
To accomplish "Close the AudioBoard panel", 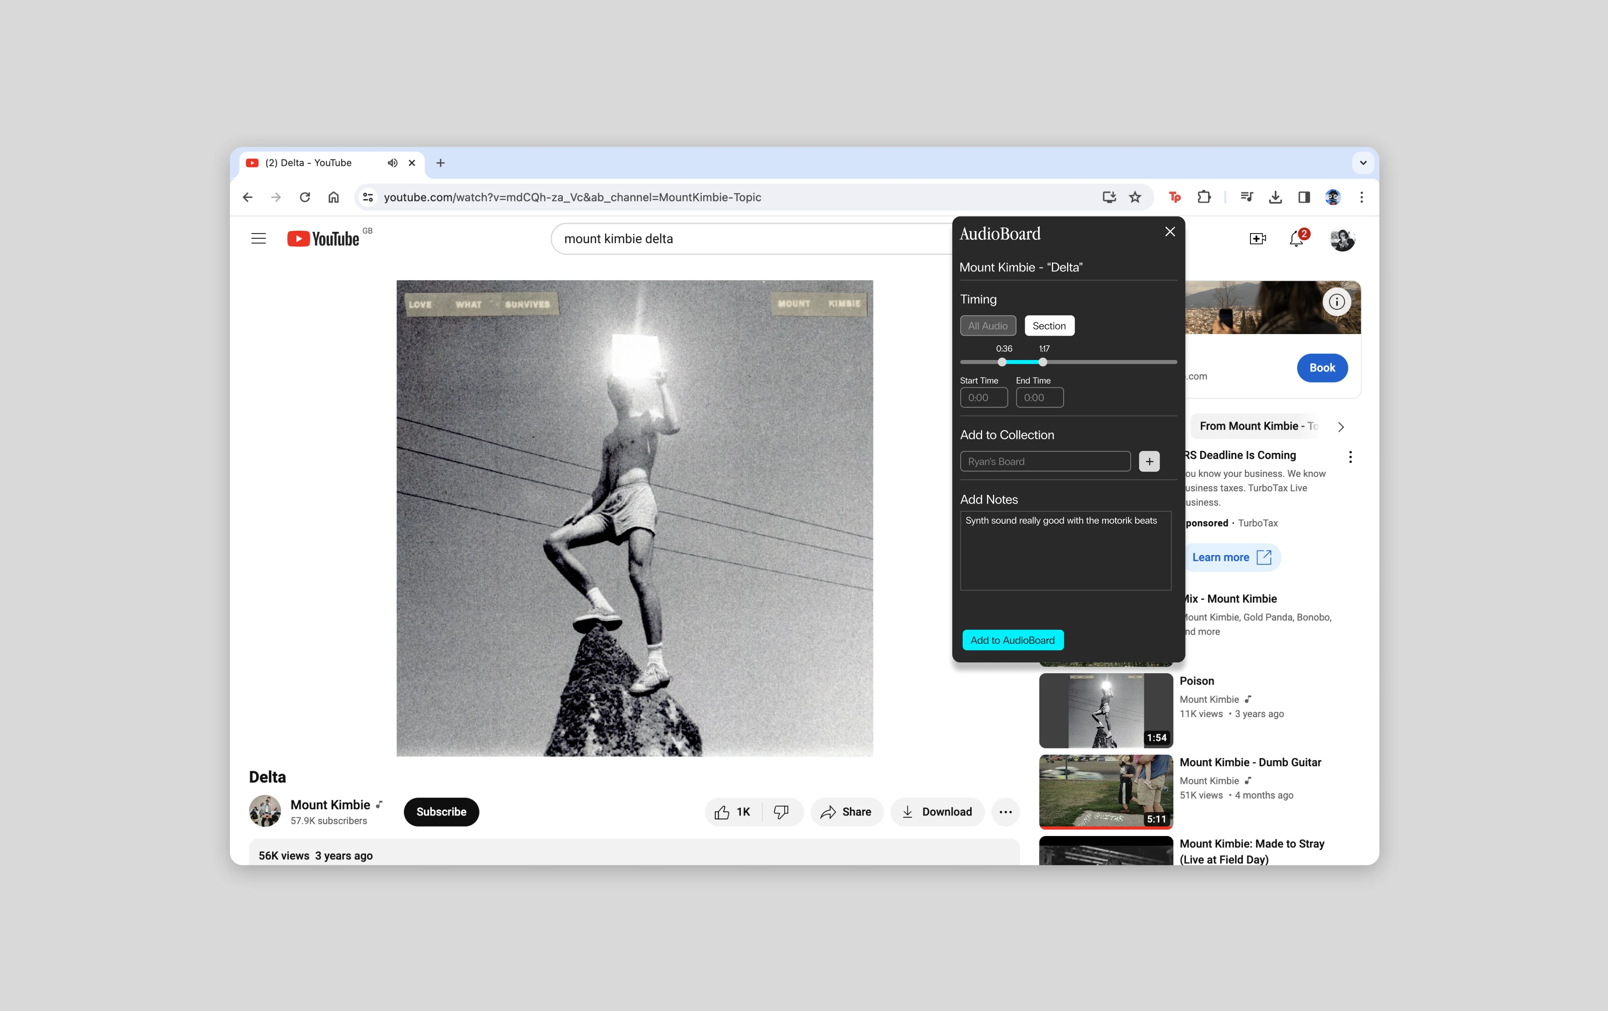I will click(x=1170, y=232).
